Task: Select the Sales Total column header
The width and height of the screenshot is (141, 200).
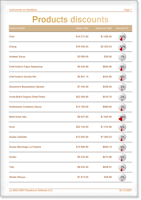Action: (x=82, y=28)
